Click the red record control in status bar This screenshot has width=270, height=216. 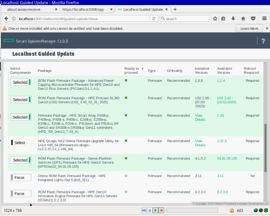point(161,210)
